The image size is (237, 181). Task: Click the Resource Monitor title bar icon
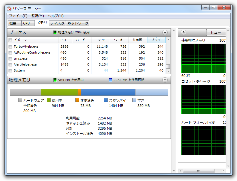9,9
